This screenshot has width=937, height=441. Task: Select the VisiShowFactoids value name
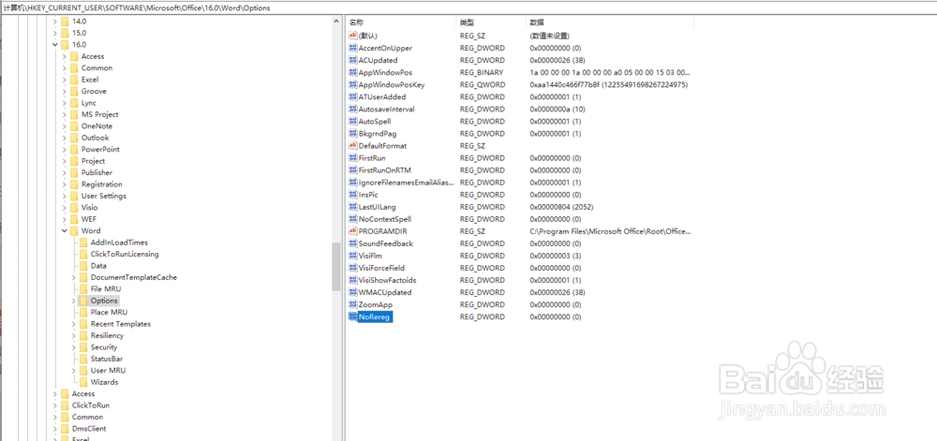(x=387, y=280)
